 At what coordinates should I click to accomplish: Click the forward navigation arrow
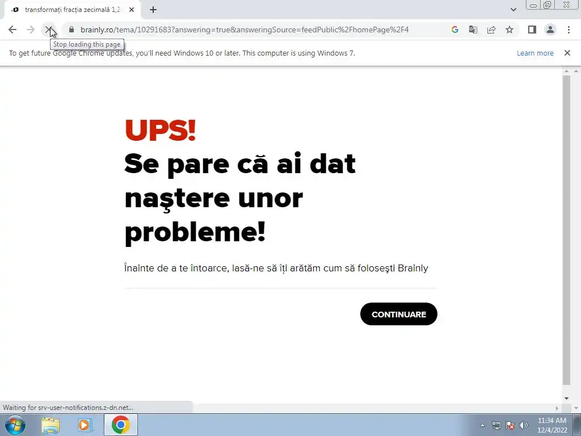pos(31,30)
